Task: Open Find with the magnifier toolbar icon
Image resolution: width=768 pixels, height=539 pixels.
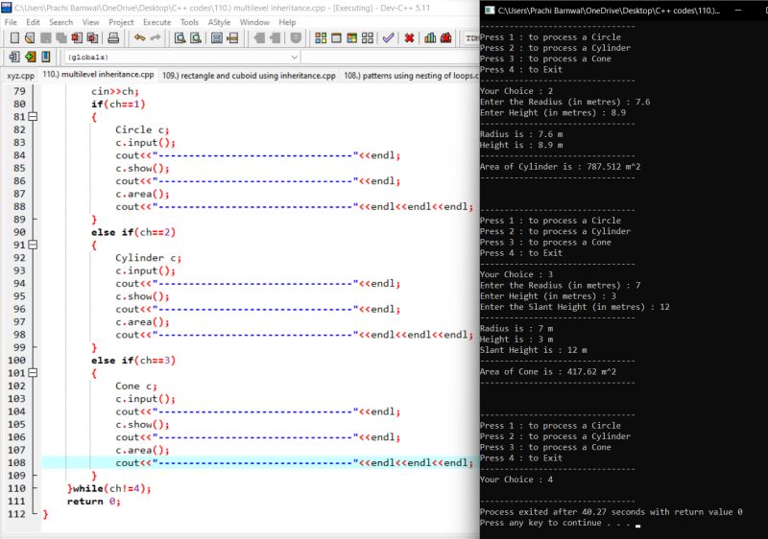Action: [180, 38]
